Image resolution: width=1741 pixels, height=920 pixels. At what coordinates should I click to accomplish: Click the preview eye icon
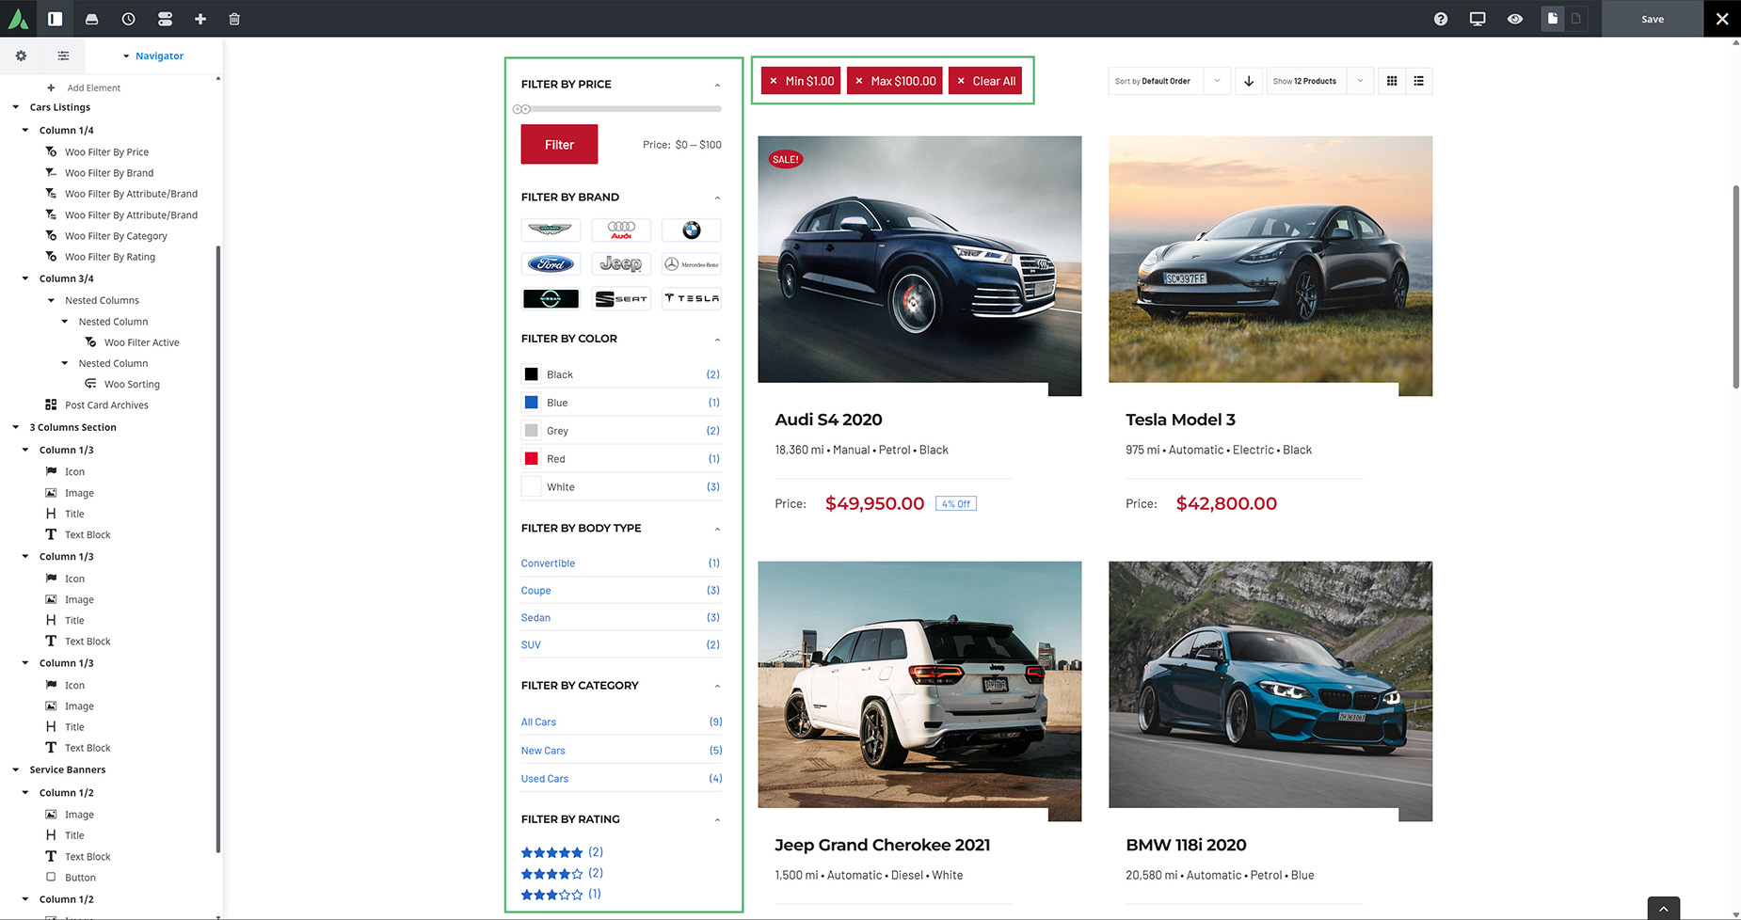tap(1515, 19)
